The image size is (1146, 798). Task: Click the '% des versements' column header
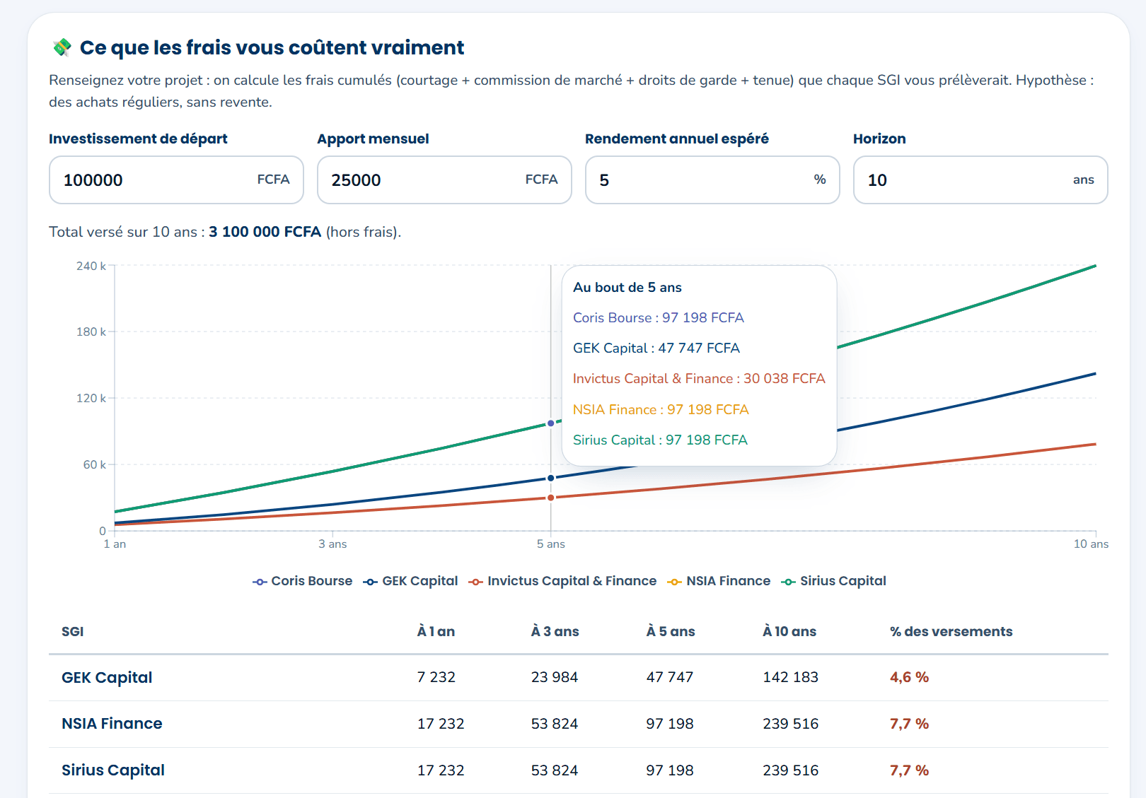point(951,632)
